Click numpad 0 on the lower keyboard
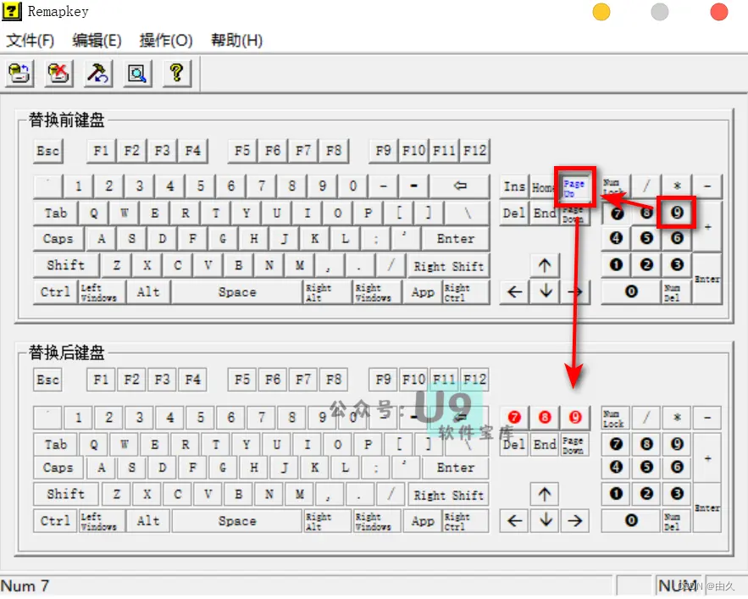The width and height of the screenshot is (748, 599). point(631,520)
